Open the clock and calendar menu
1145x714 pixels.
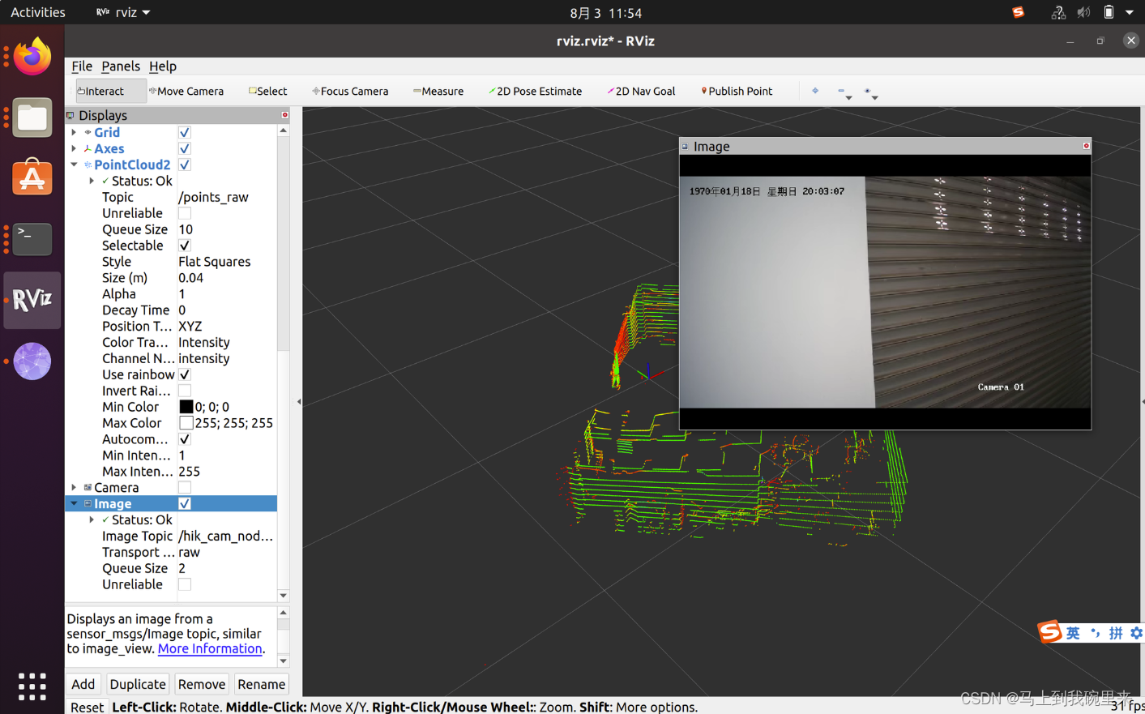[x=605, y=13]
